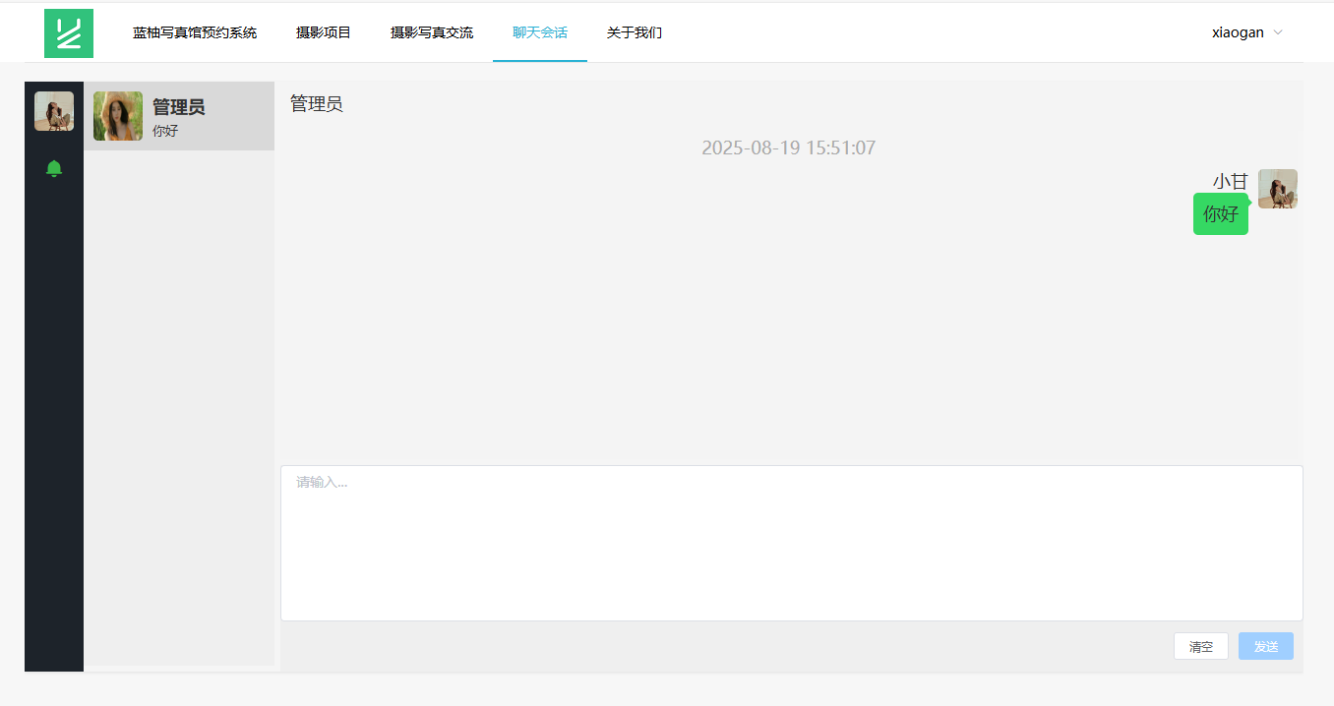Click the 你好 preview under 管理员 contact
This screenshot has height=706, width=1334.
click(x=165, y=131)
